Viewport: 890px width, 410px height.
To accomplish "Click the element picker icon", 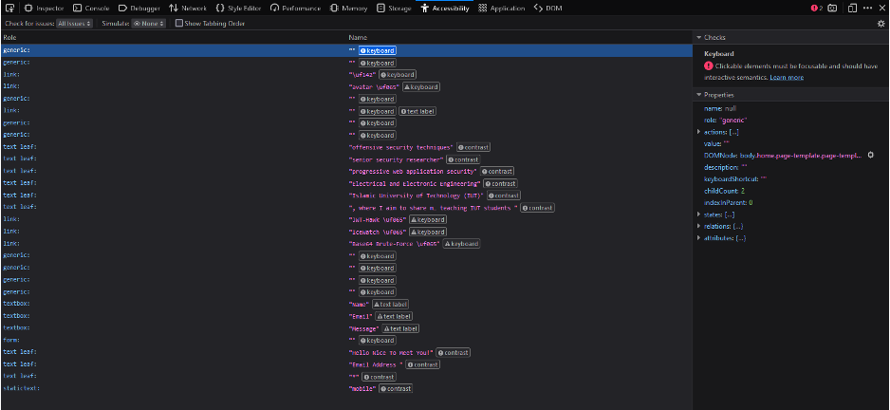I will tap(9, 8).
